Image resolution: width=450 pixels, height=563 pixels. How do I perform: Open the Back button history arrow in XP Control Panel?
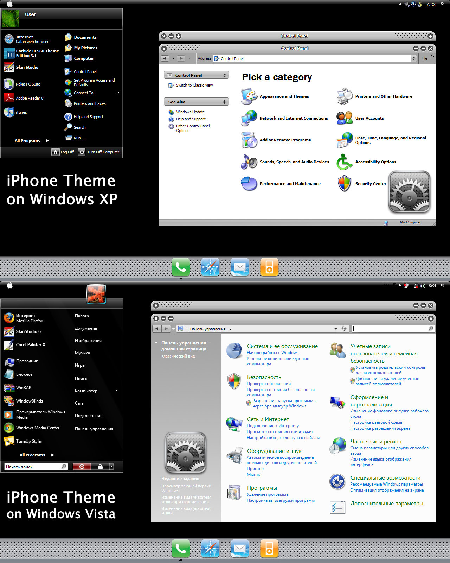pyautogui.click(x=173, y=58)
